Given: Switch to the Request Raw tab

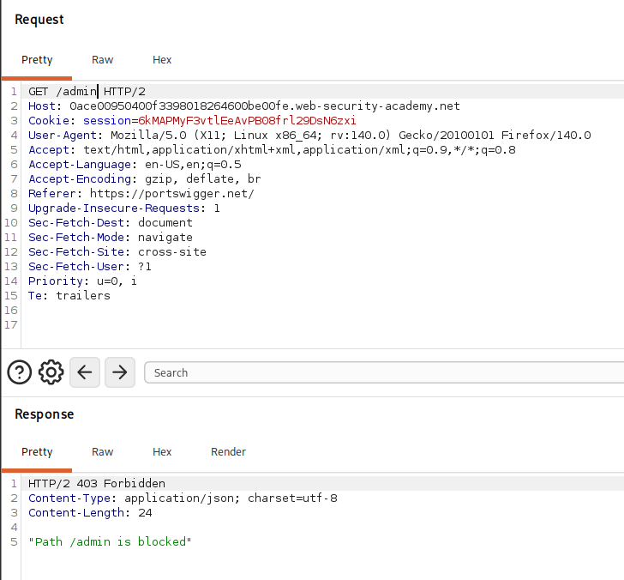Looking at the screenshot, I should tap(102, 60).
